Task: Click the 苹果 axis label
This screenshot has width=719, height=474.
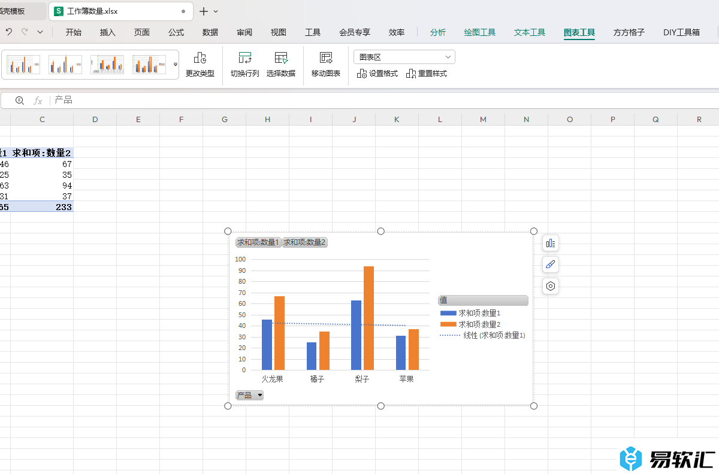Action: 406,379
